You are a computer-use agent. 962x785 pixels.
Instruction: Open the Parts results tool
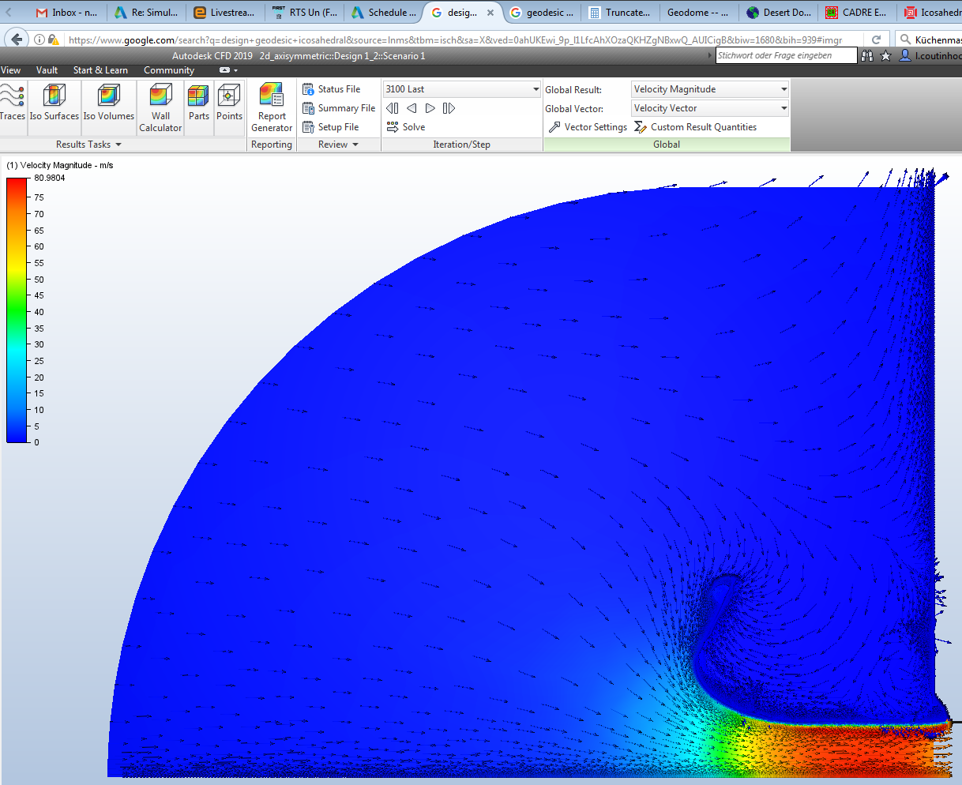click(198, 105)
